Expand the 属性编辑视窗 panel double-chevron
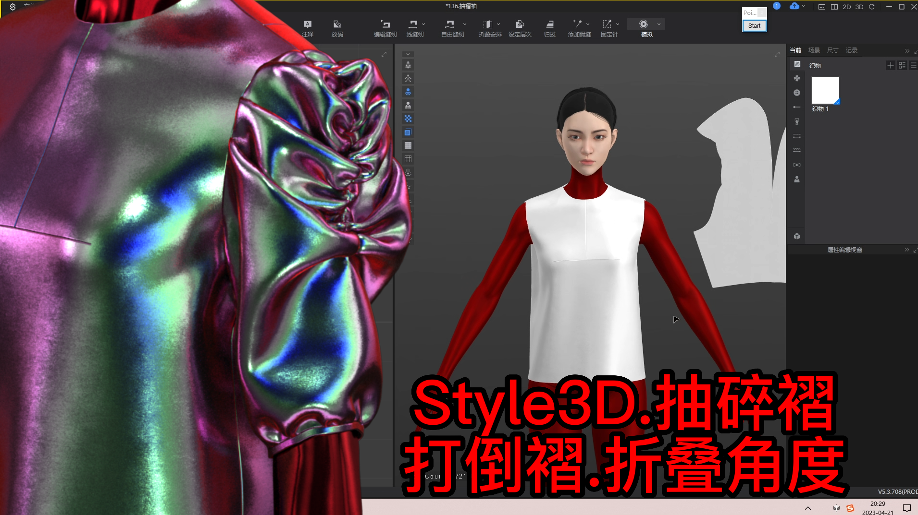Image resolution: width=918 pixels, height=515 pixels. 907,250
